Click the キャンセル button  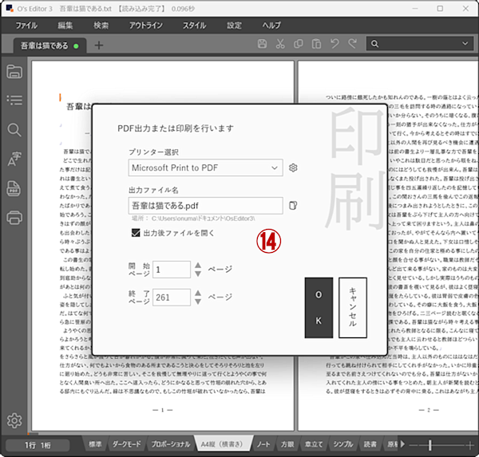coord(353,307)
